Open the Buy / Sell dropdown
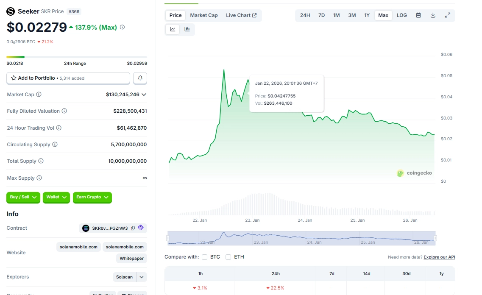Viewport: 482px width, 295px height. (23, 198)
